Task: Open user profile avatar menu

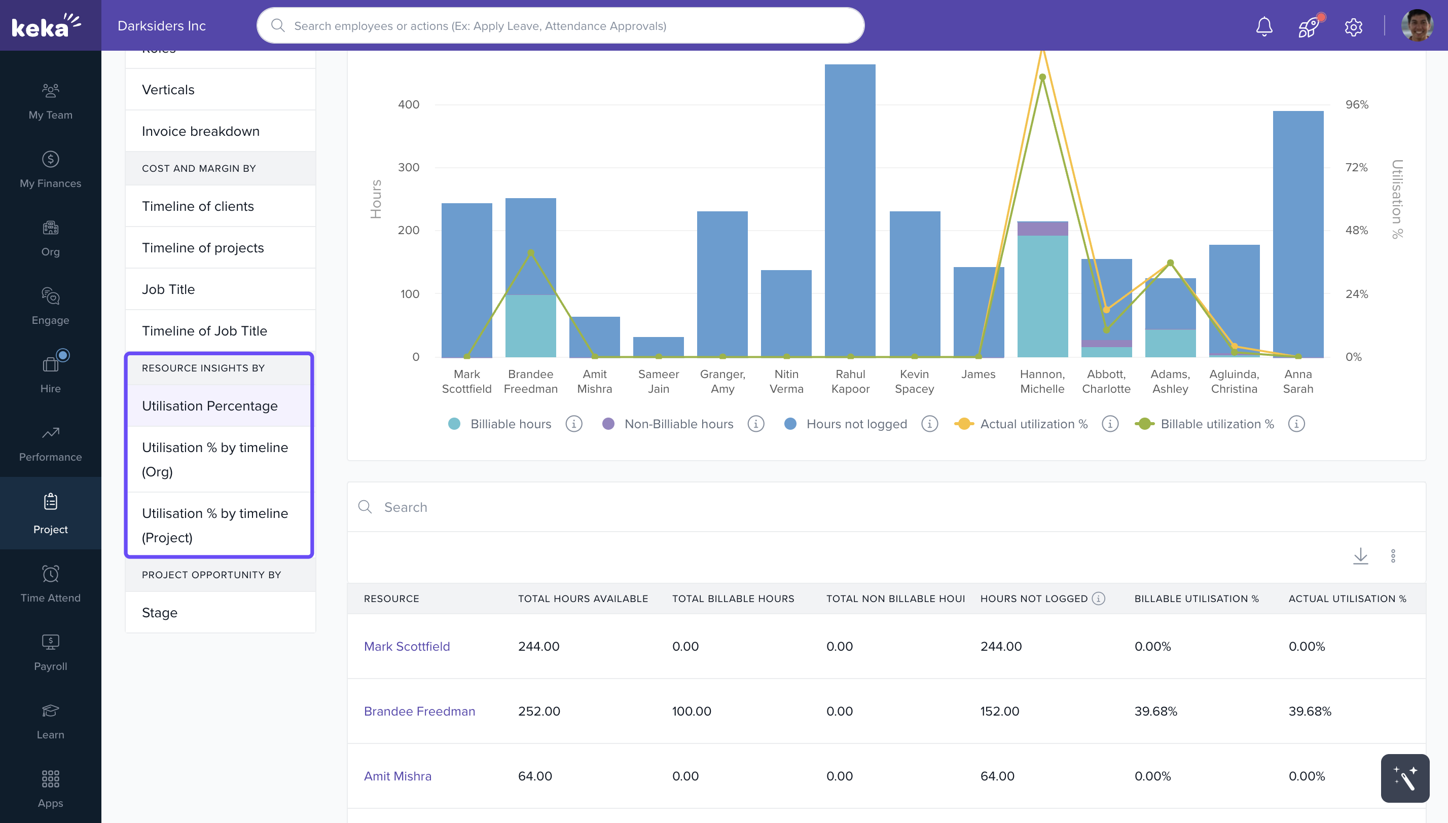Action: click(x=1417, y=26)
